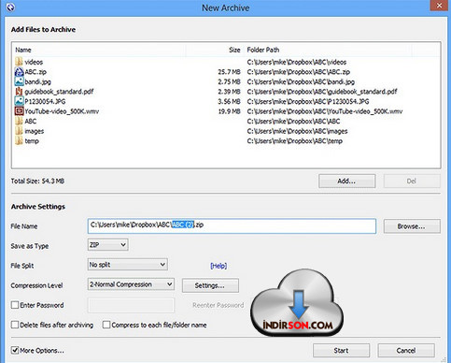Screen dimensions: 451x363
Task: Select the images folder name
Action: click(x=35, y=131)
